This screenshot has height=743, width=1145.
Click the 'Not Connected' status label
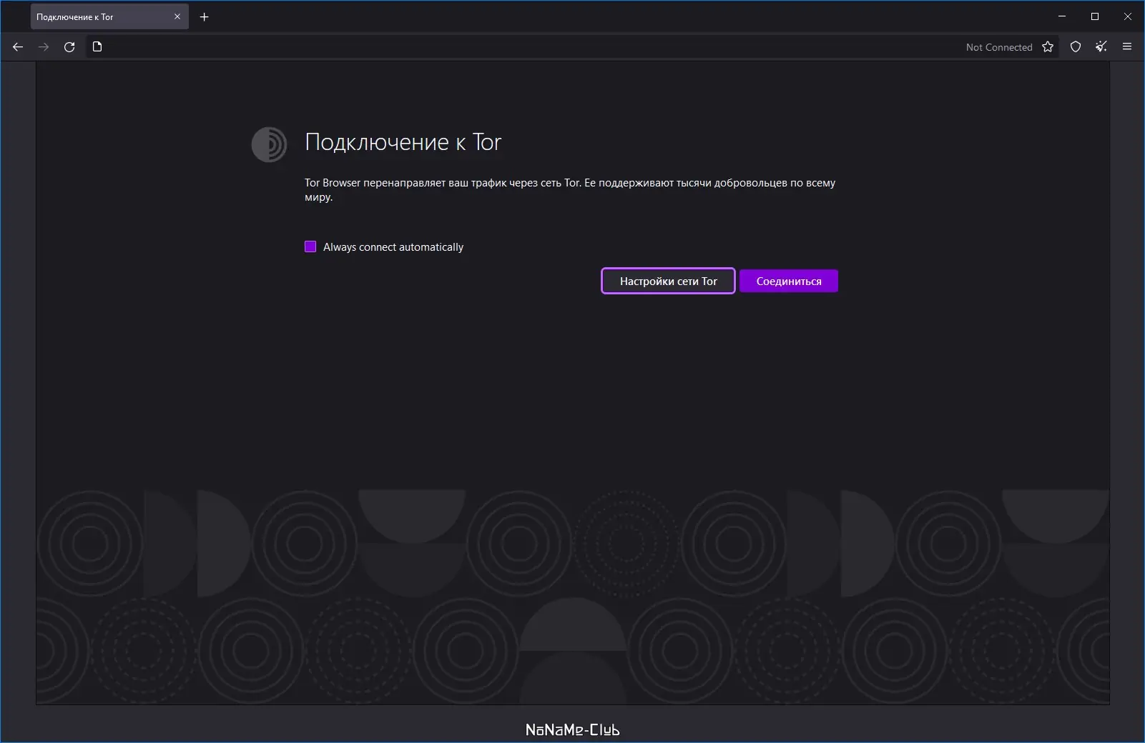pos(999,47)
